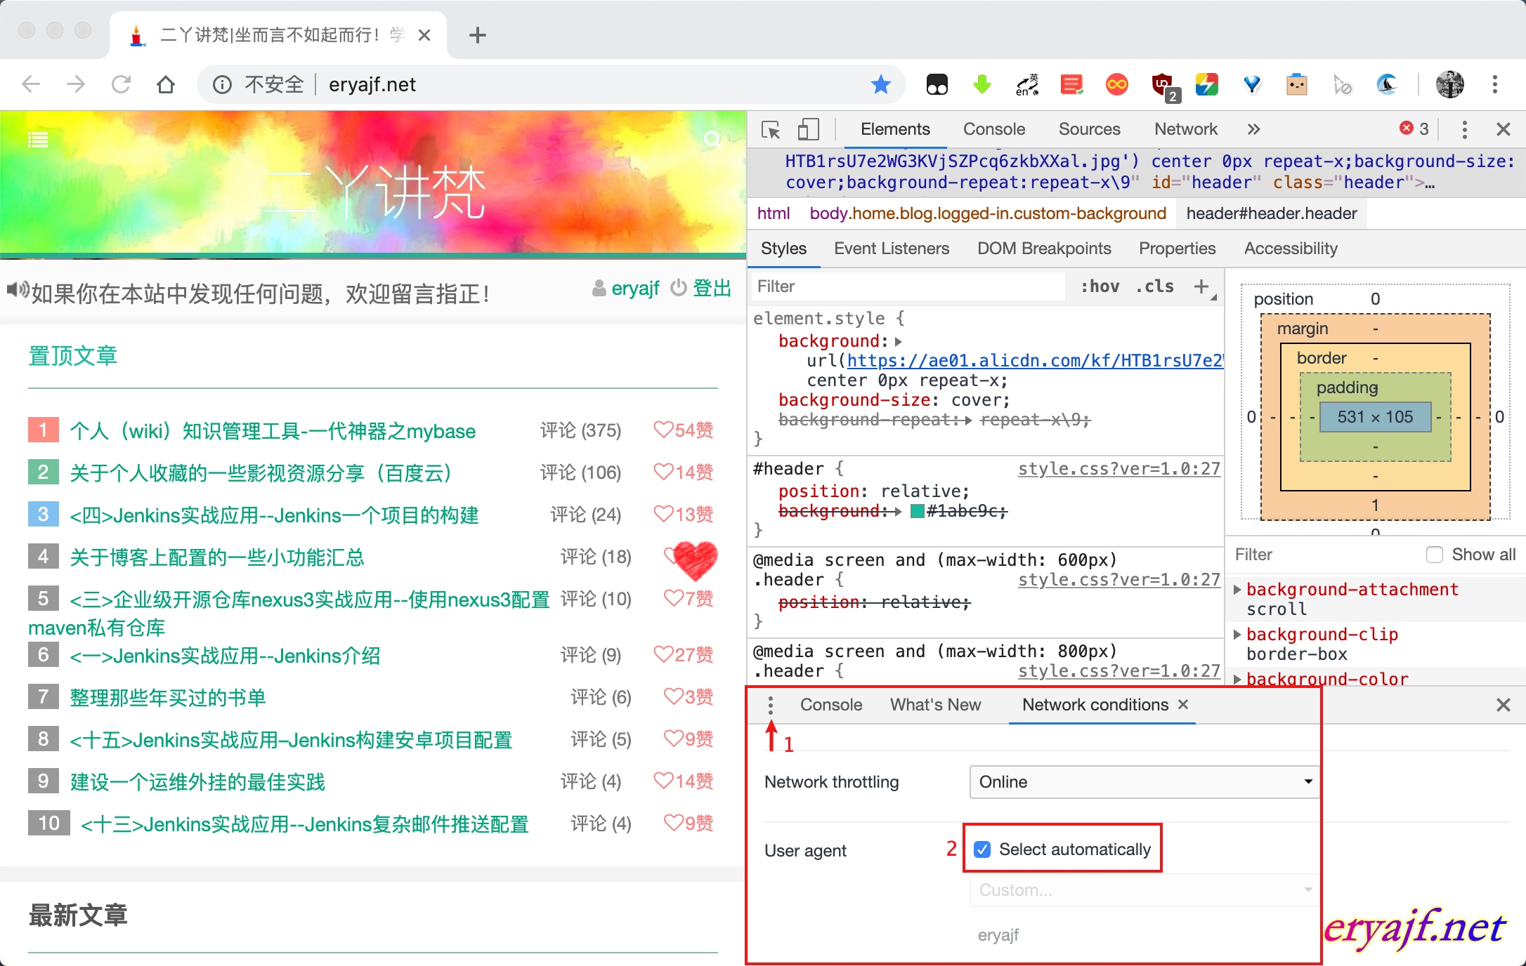1526x966 pixels.
Task: Open the Network throttling Online dropdown
Action: pyautogui.click(x=1143, y=782)
